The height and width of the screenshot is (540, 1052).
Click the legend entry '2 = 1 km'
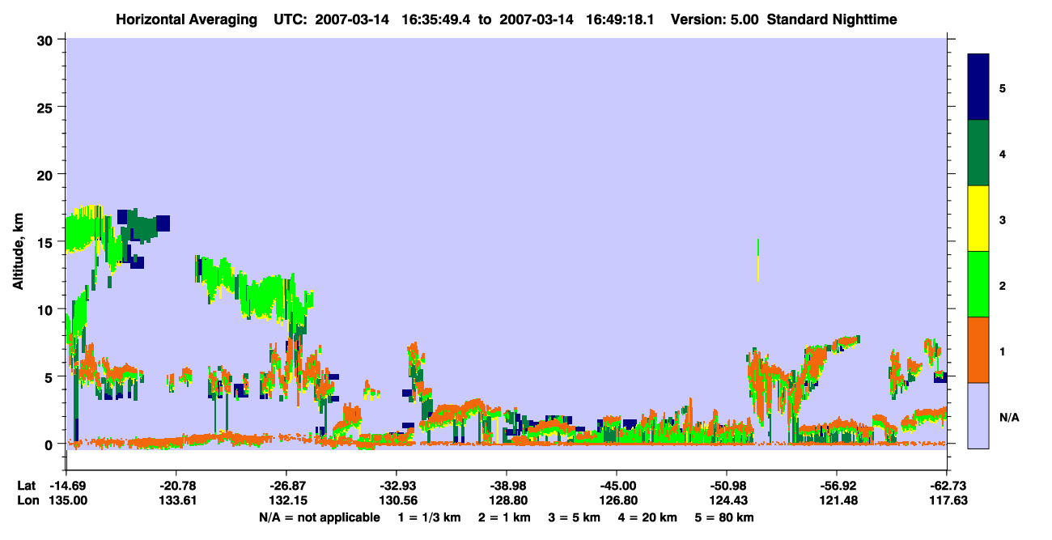(x=505, y=517)
